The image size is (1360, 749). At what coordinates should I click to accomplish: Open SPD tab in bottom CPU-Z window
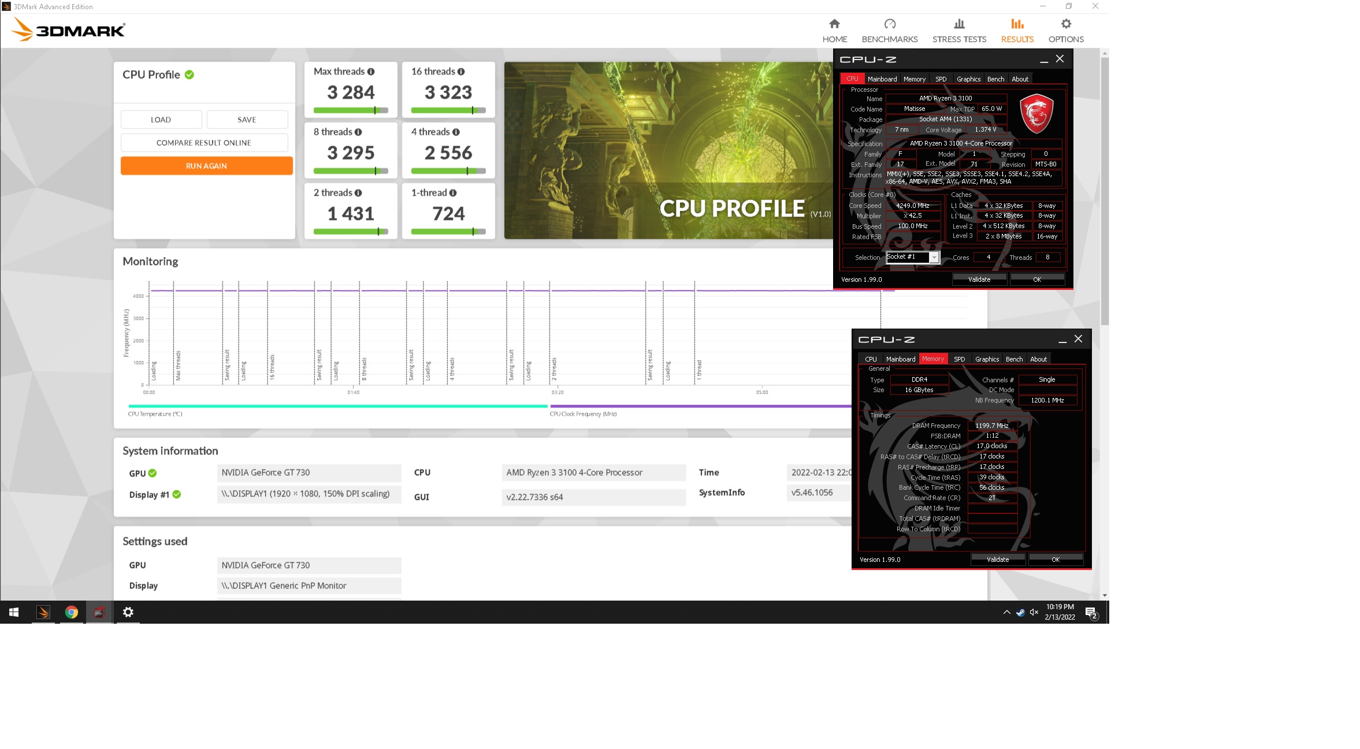pyautogui.click(x=959, y=359)
